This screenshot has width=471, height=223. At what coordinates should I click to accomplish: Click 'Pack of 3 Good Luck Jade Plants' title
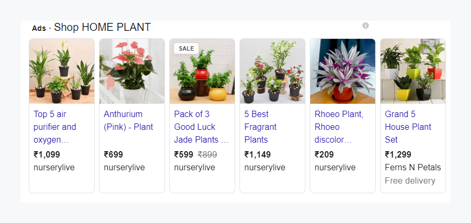pos(201,127)
